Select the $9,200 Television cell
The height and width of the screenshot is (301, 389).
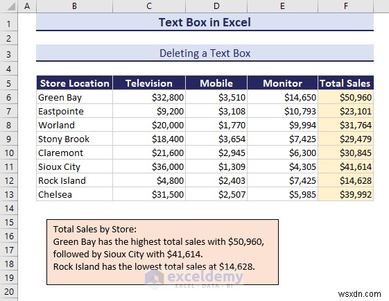149,111
